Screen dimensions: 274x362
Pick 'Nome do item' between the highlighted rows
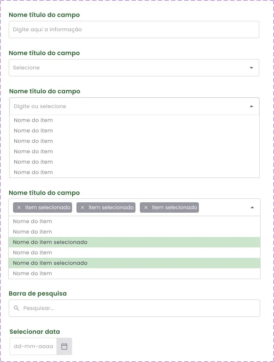click(x=134, y=253)
